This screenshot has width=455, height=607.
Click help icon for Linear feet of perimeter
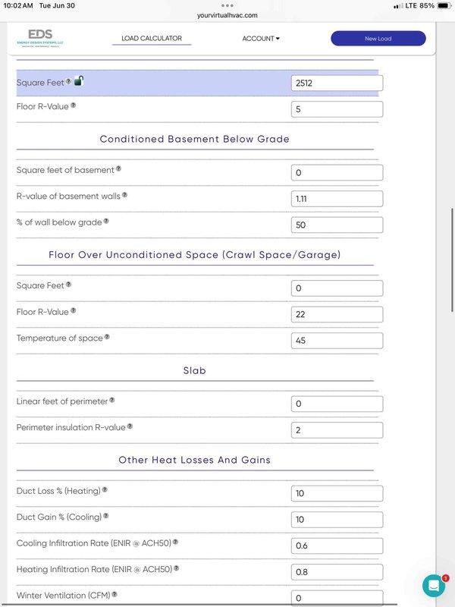tap(111, 400)
